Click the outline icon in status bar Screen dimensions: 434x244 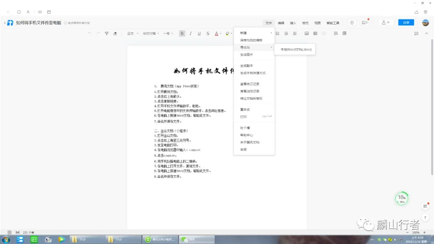click(x=9, y=232)
